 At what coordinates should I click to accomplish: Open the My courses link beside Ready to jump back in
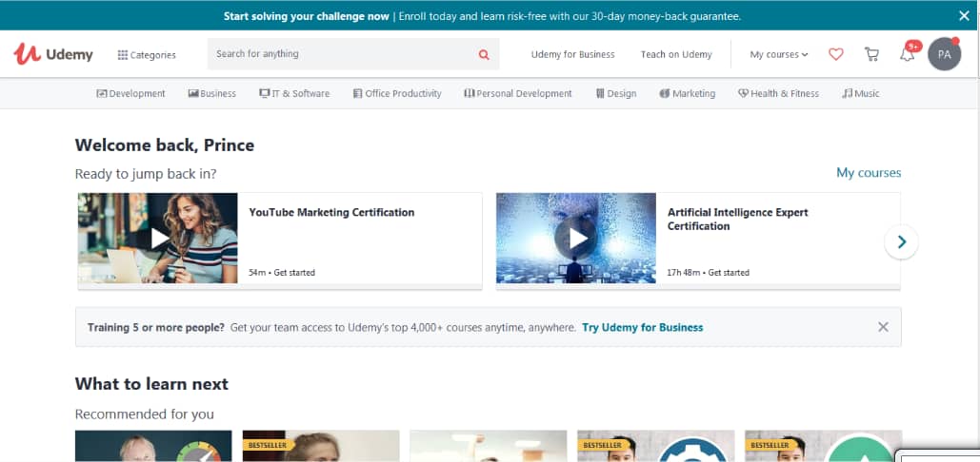[x=869, y=173]
